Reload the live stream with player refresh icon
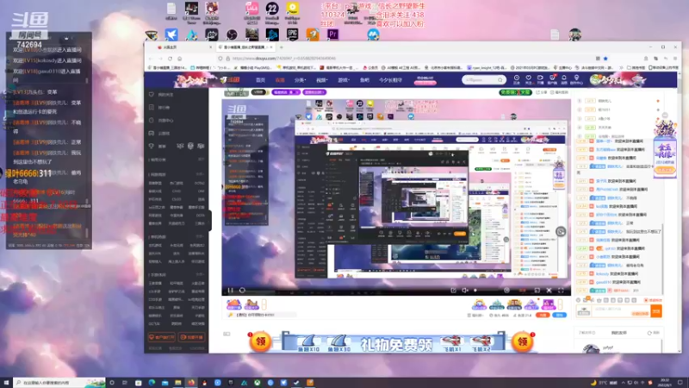This screenshot has width=689, height=388. click(242, 291)
